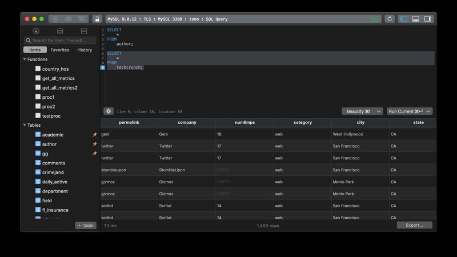Click the database cylinder icon in sidebar
The height and width of the screenshot is (257, 457).
60,31
